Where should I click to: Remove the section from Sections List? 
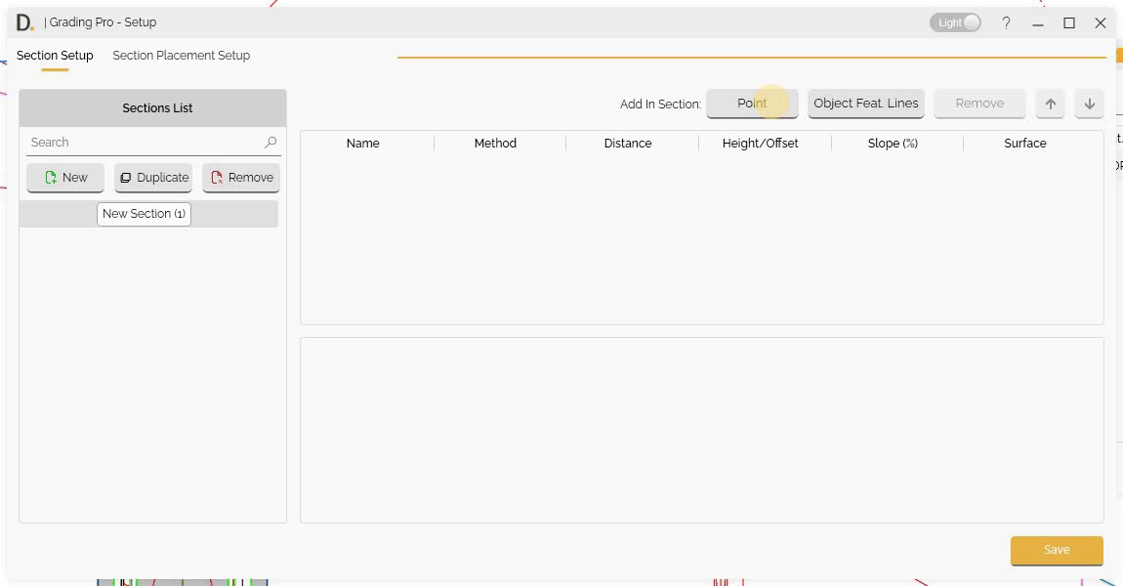pos(241,178)
